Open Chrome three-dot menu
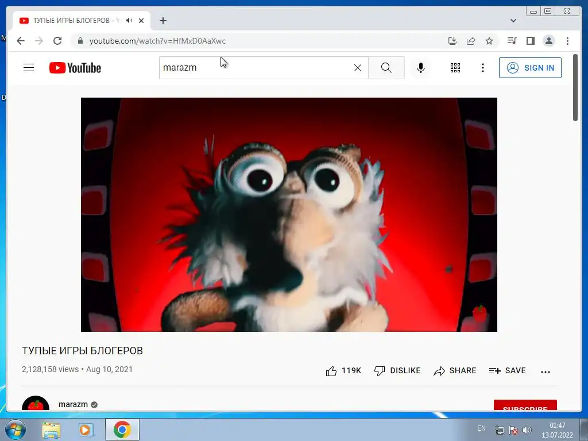 coord(567,41)
